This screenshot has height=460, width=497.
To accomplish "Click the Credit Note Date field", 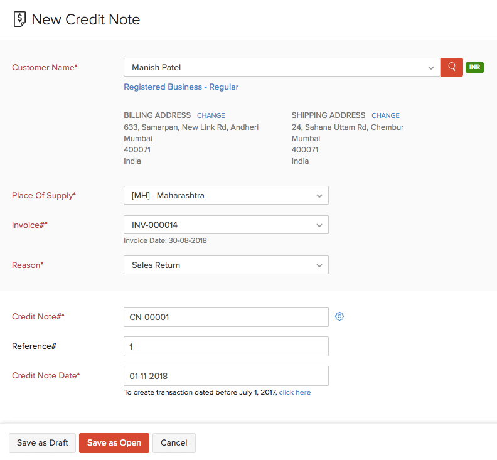I will pyautogui.click(x=226, y=376).
